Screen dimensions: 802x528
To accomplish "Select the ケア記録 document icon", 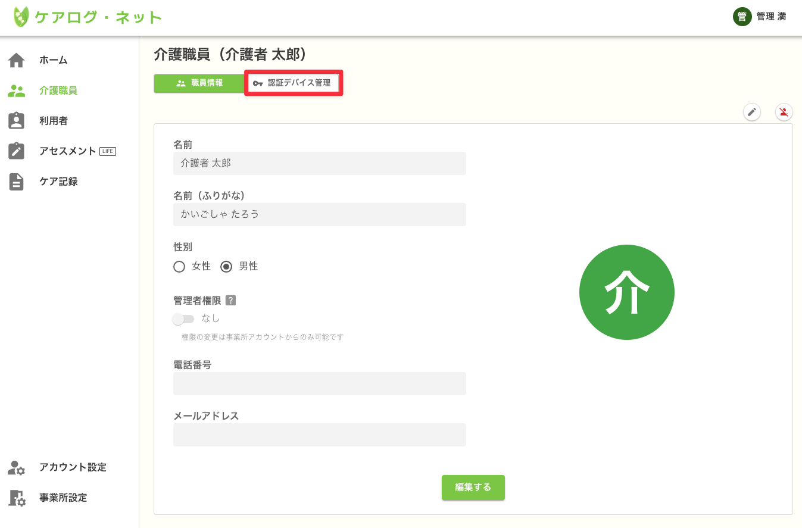I will (x=17, y=181).
